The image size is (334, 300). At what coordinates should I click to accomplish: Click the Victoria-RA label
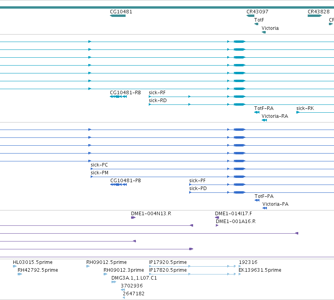coord(275,116)
